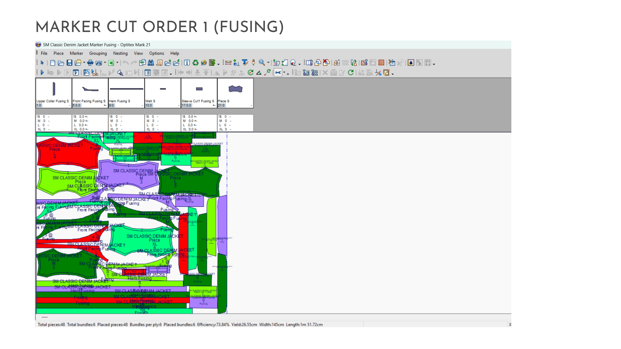Launch the wizard wand icon
This screenshot has height=349, width=621.
[x=204, y=63]
